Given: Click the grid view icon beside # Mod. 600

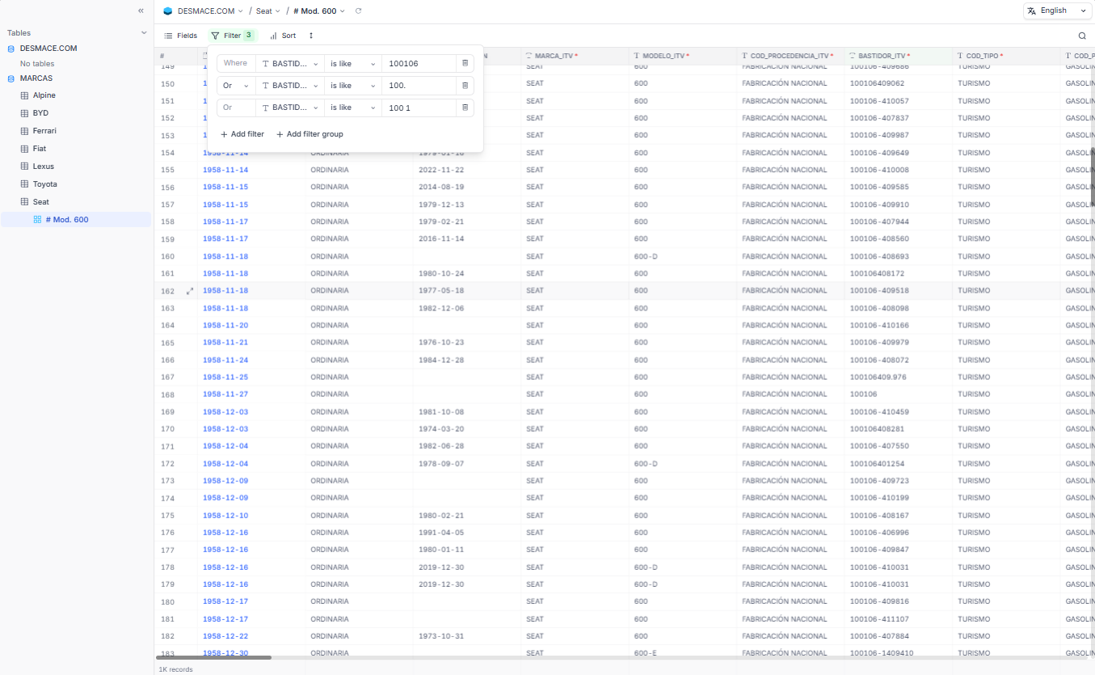Looking at the screenshot, I should [37, 220].
